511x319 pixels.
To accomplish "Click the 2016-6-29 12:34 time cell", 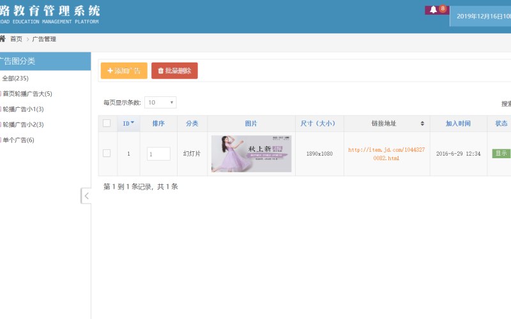I will pyautogui.click(x=458, y=154).
